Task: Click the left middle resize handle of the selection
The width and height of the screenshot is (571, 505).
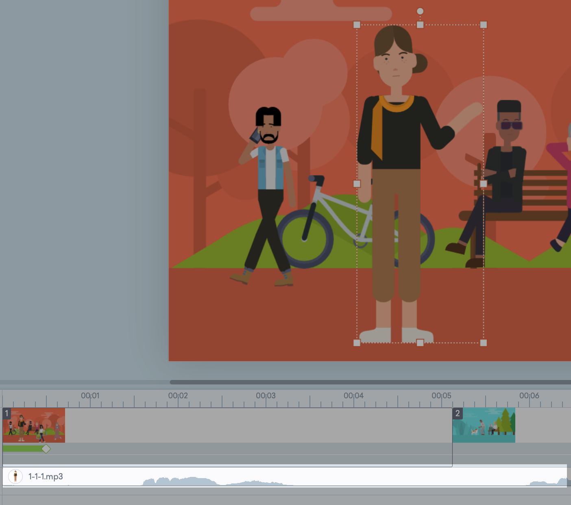Action: (x=357, y=184)
